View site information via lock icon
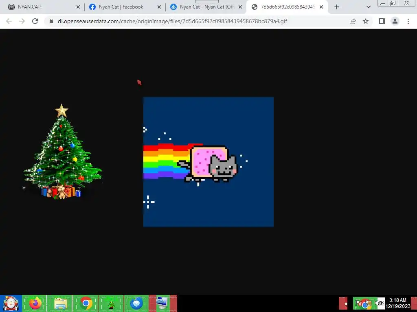 pyautogui.click(x=51, y=21)
